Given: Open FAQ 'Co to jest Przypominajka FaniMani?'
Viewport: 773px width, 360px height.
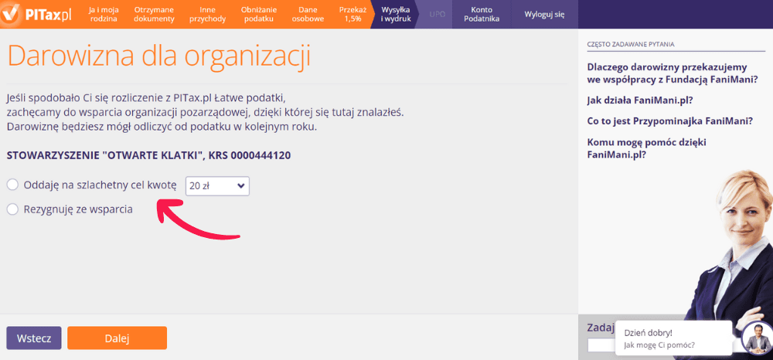Looking at the screenshot, I should (x=670, y=121).
